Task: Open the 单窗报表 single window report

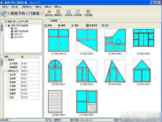Action: point(92,25)
